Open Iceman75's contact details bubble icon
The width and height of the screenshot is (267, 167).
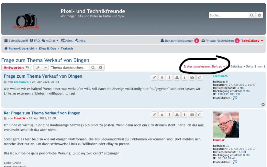coord(235,98)
